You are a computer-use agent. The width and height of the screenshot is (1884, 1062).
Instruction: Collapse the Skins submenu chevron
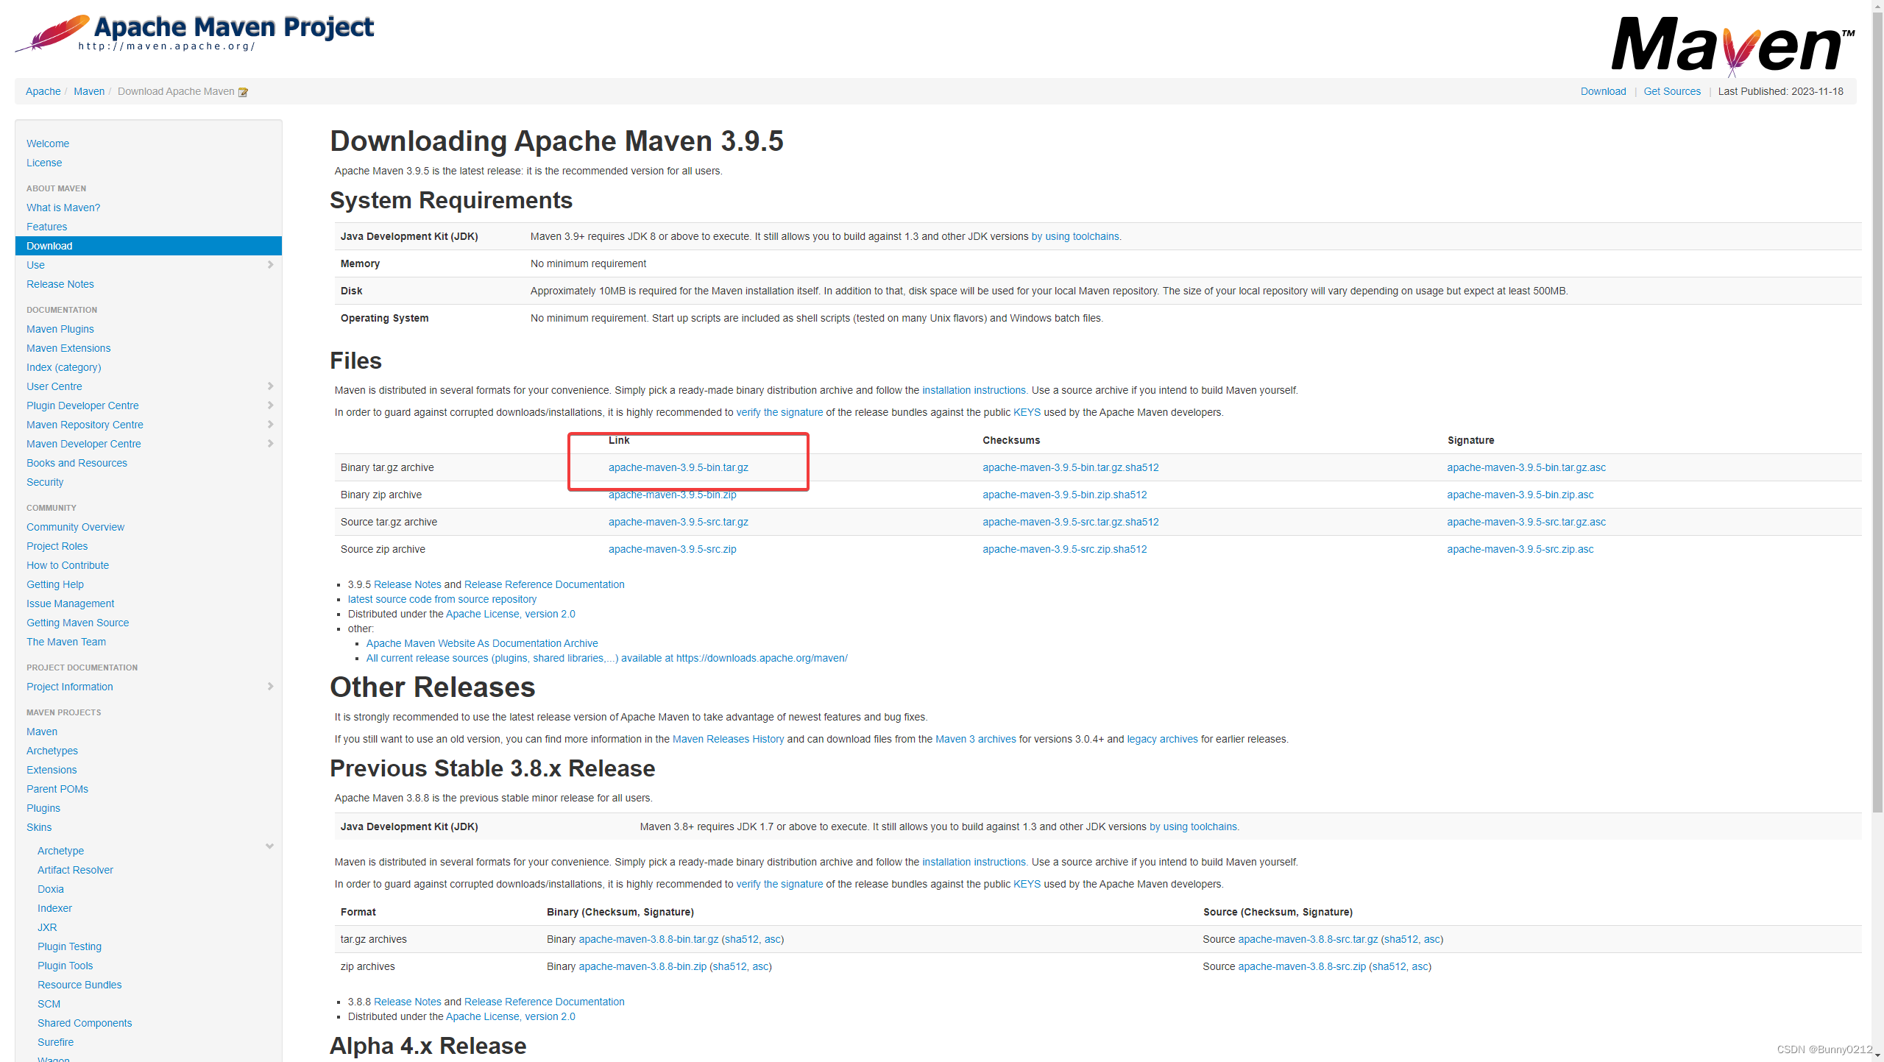pos(269,846)
